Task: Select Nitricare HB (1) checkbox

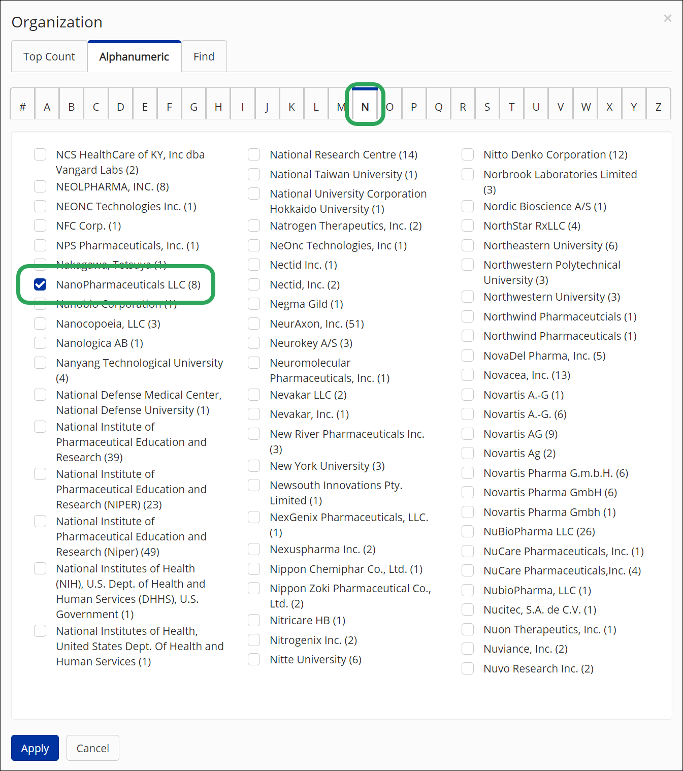Action: click(254, 620)
